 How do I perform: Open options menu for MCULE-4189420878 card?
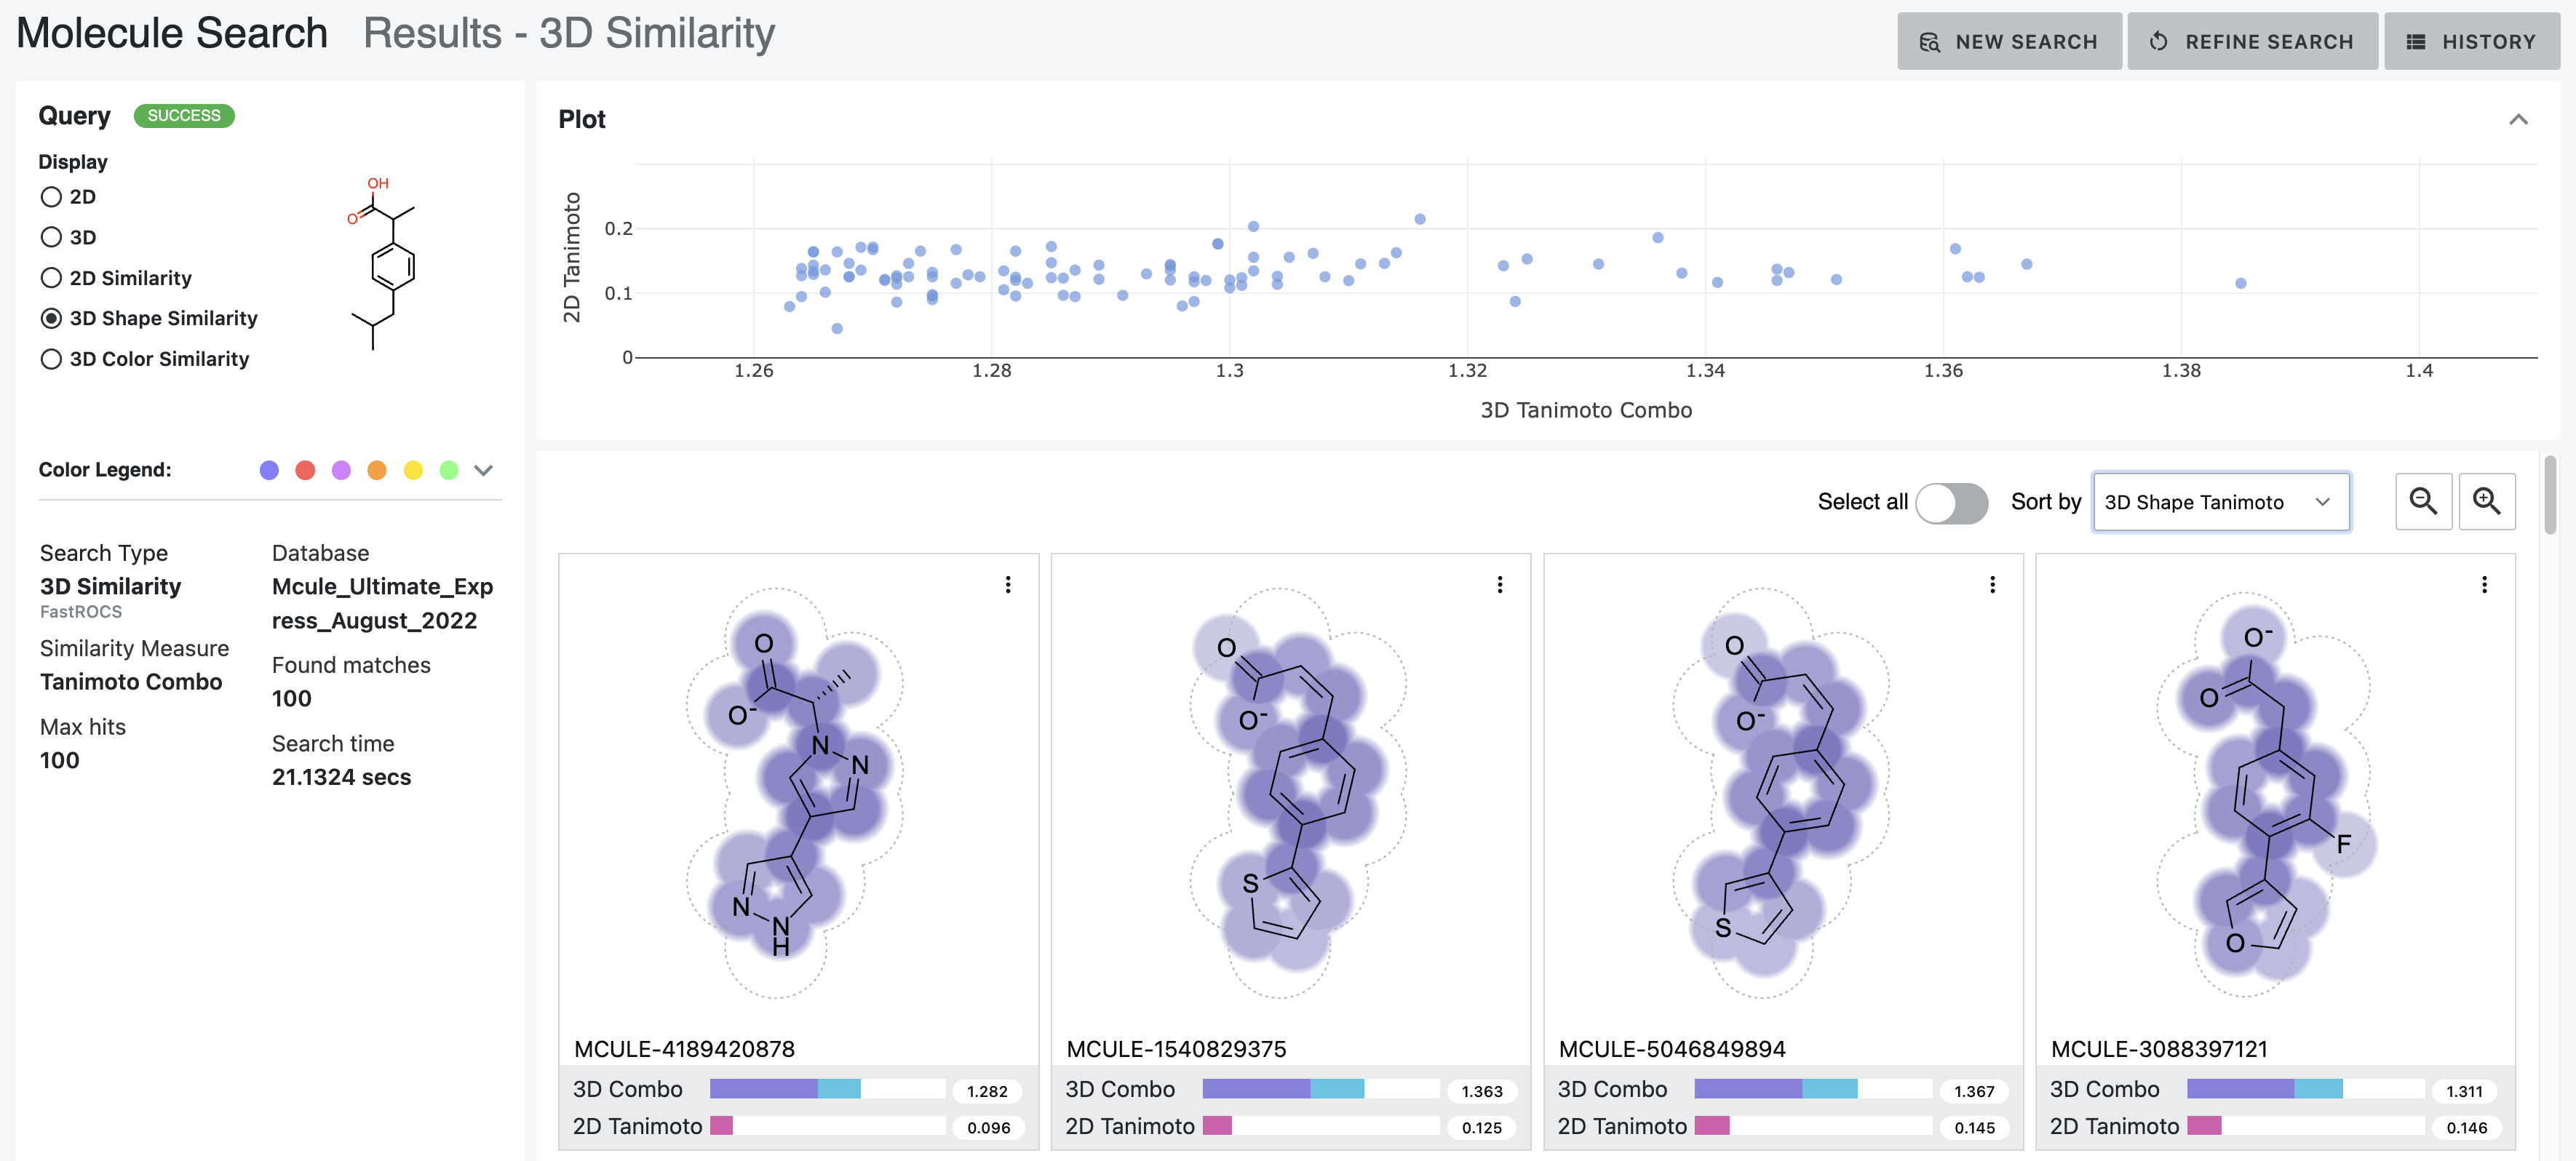point(1008,584)
